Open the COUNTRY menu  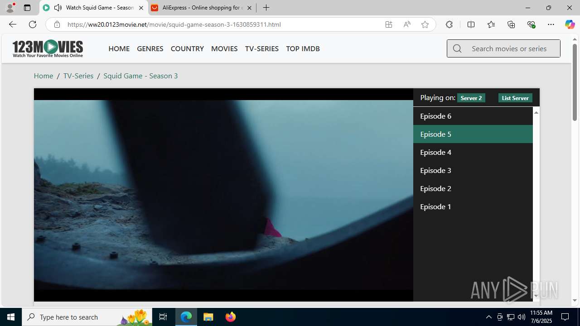click(x=187, y=48)
